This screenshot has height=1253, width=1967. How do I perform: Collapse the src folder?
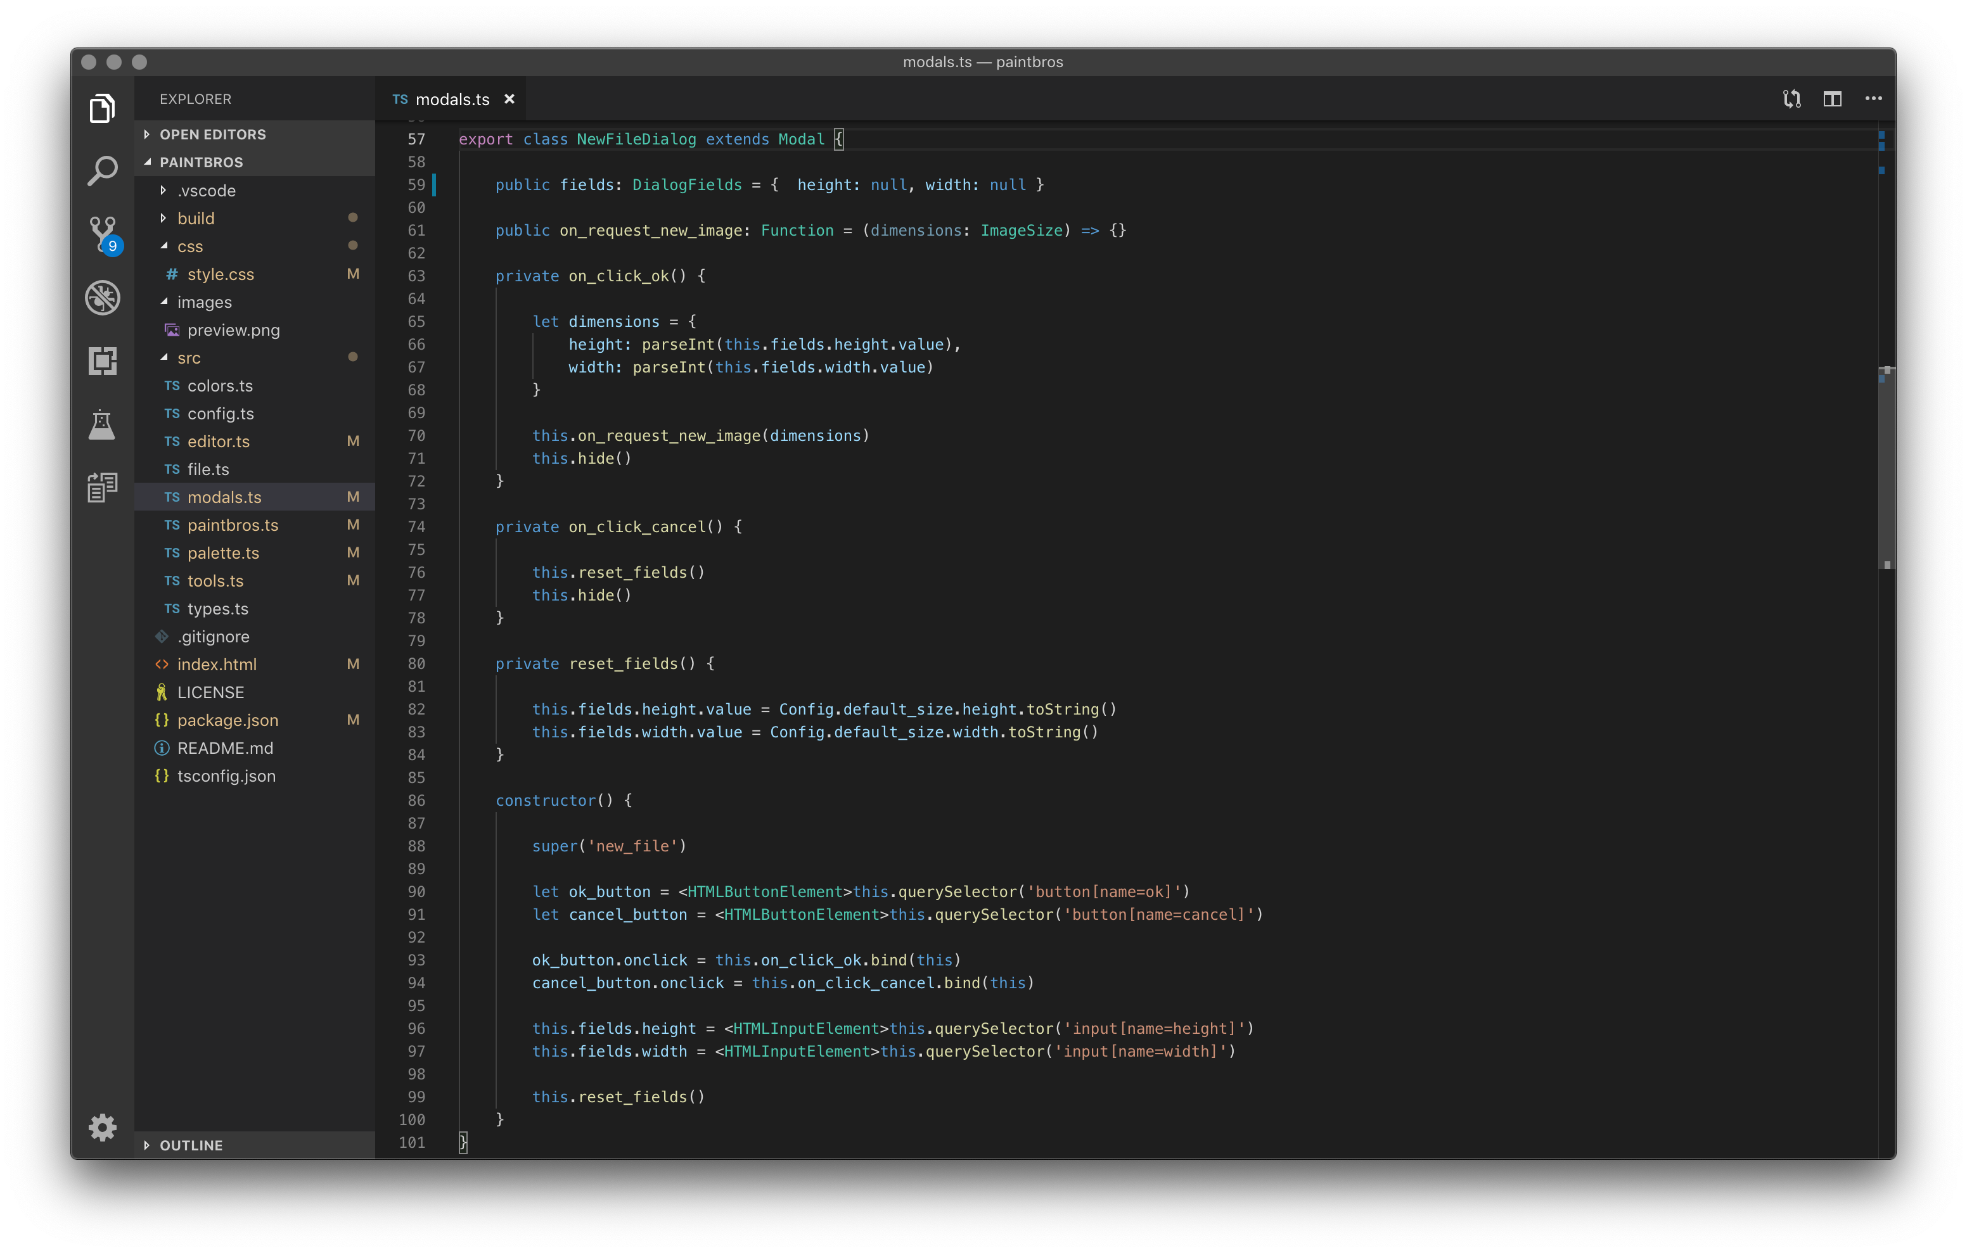189,358
